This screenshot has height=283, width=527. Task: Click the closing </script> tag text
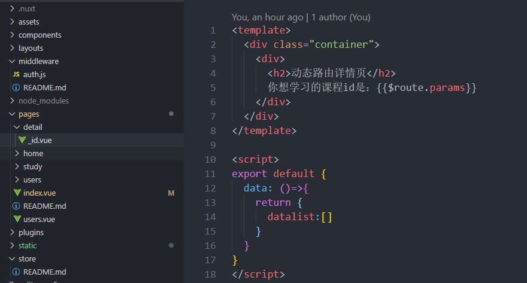coord(258,274)
